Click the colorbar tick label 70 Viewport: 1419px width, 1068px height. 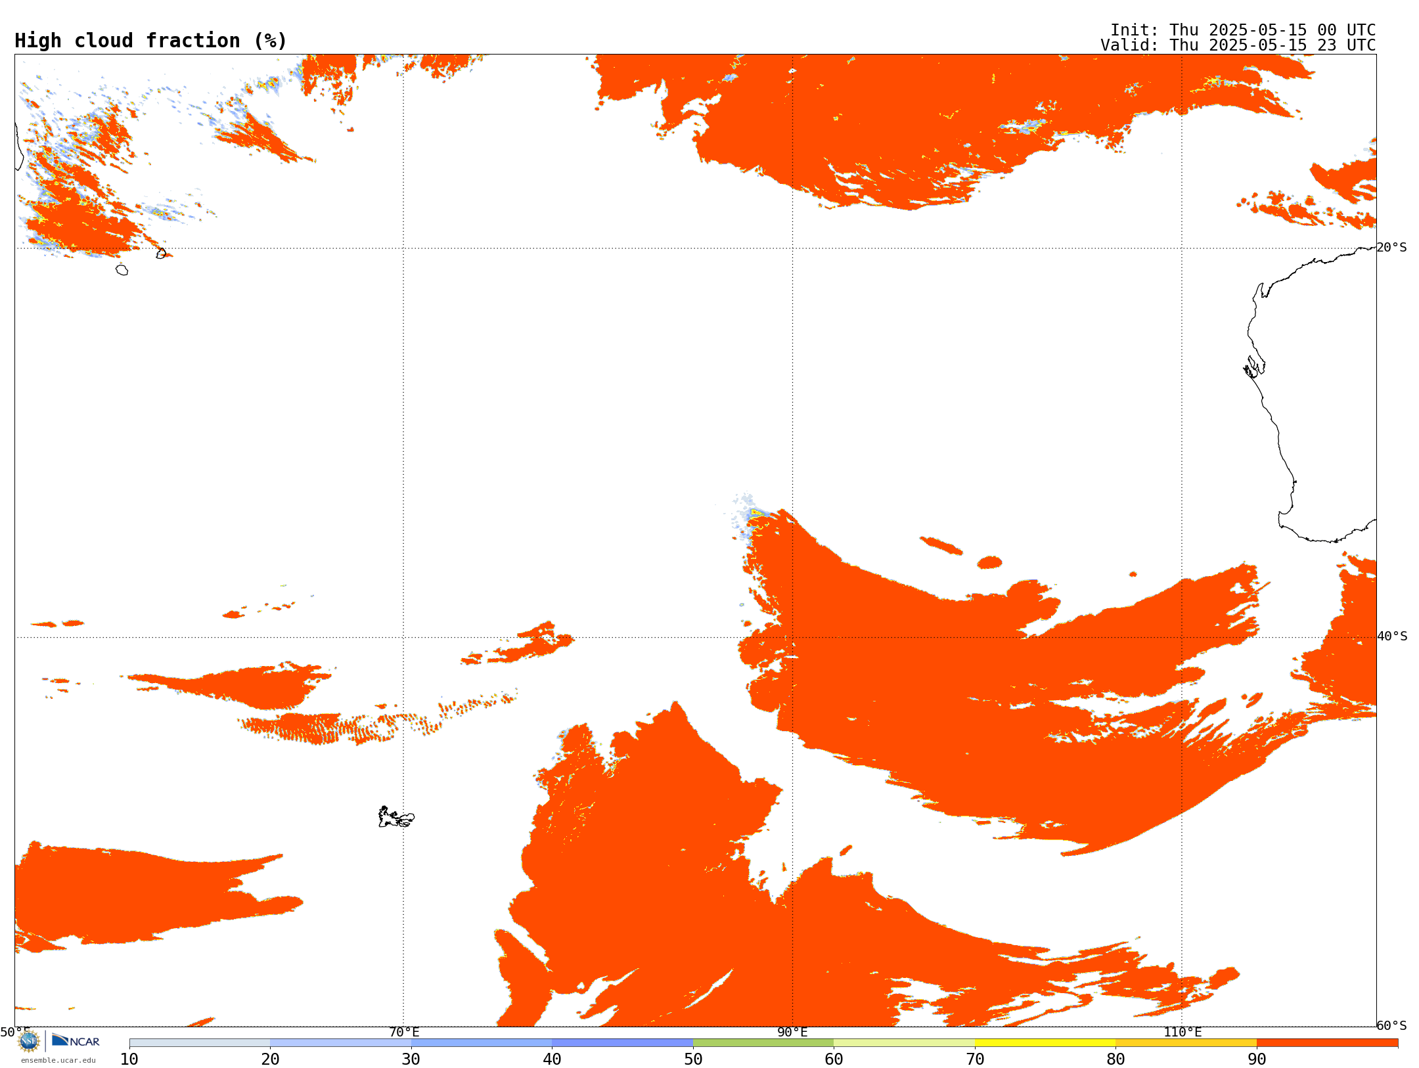pos(975,1059)
